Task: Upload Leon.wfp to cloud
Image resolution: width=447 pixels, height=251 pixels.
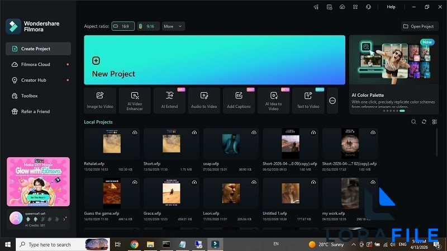Action: click(254, 182)
